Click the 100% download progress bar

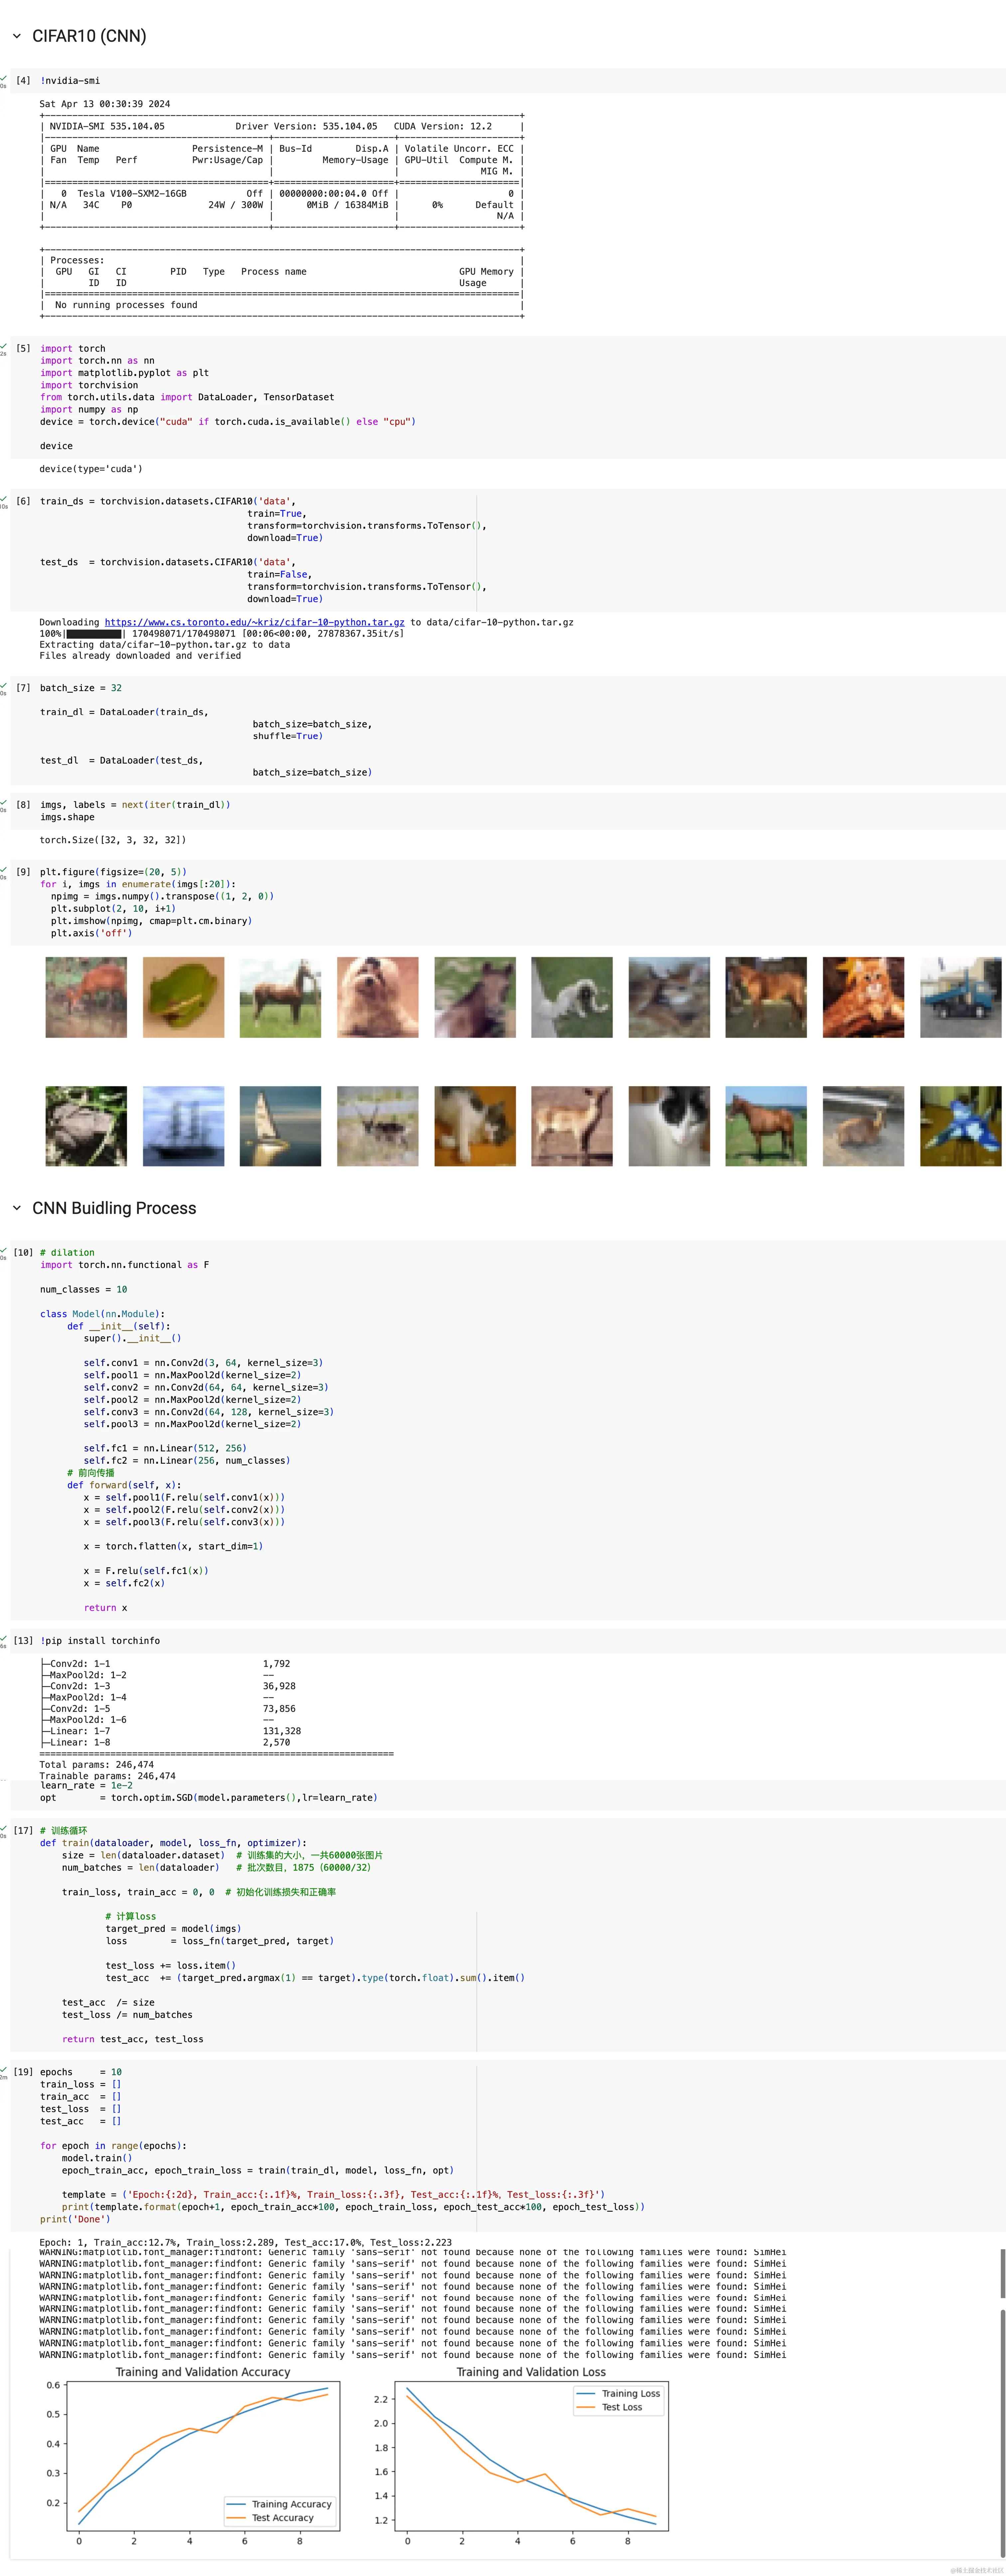click(95, 633)
